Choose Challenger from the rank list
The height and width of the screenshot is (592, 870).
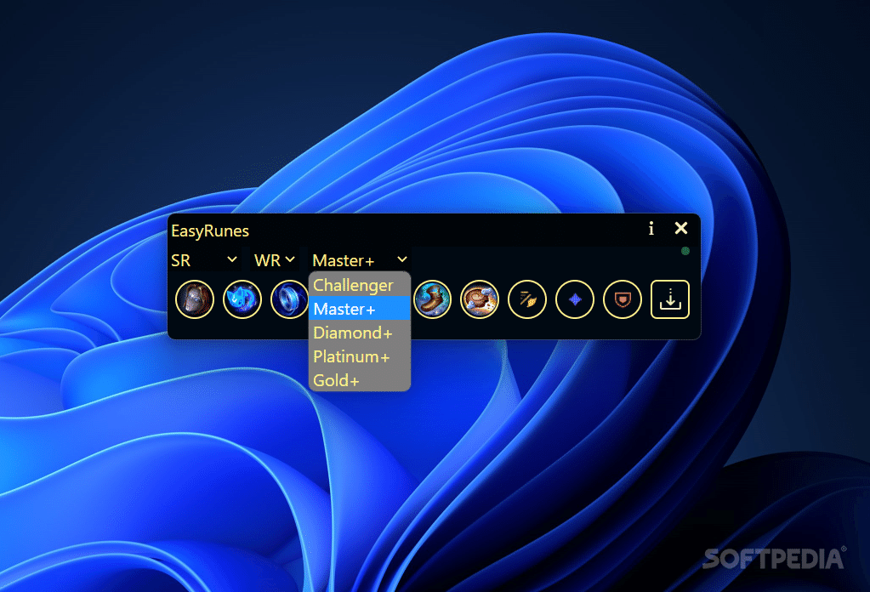(360, 285)
